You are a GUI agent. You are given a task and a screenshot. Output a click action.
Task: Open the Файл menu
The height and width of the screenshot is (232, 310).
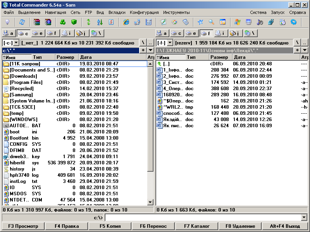coord(9,12)
